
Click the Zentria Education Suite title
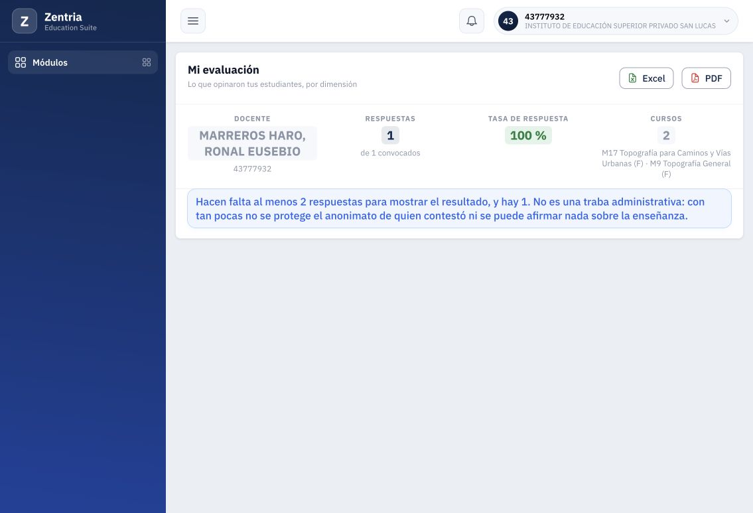pos(70,21)
